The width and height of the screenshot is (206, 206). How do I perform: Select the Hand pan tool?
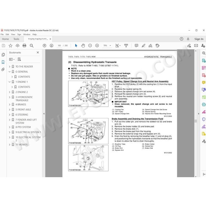pos(83,46)
